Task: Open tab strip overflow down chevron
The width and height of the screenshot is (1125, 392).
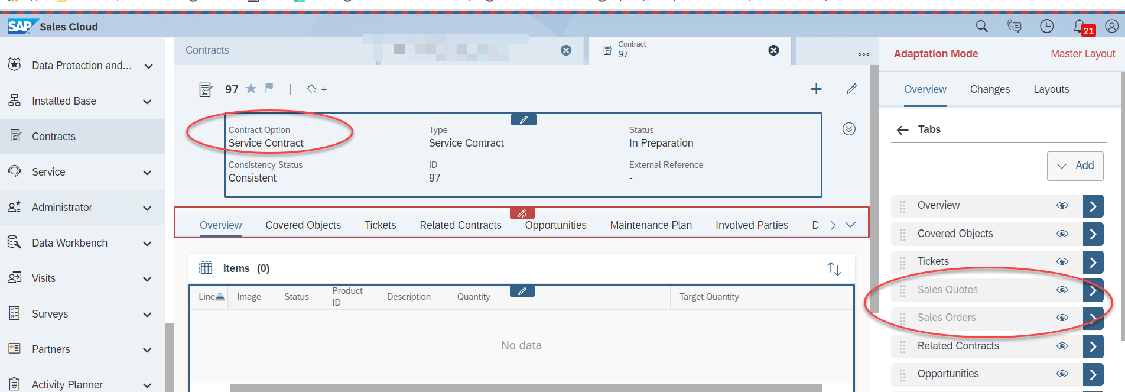Action: coord(850,225)
